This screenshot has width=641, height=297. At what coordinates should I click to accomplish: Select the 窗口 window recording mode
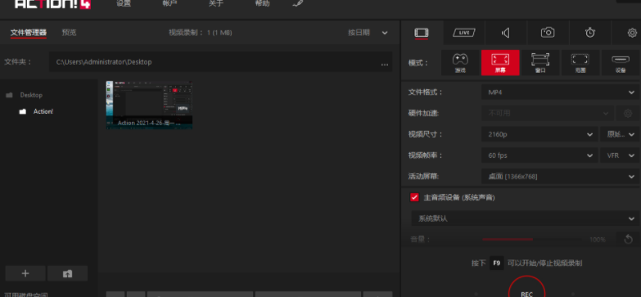(x=540, y=62)
